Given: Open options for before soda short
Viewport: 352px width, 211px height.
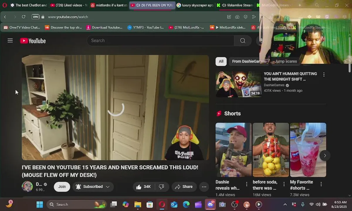Looking at the screenshot, I should point(284,184).
